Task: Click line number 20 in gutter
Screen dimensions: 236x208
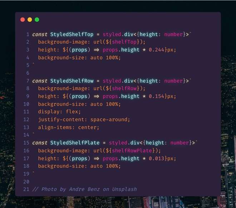Action: [26, 182]
